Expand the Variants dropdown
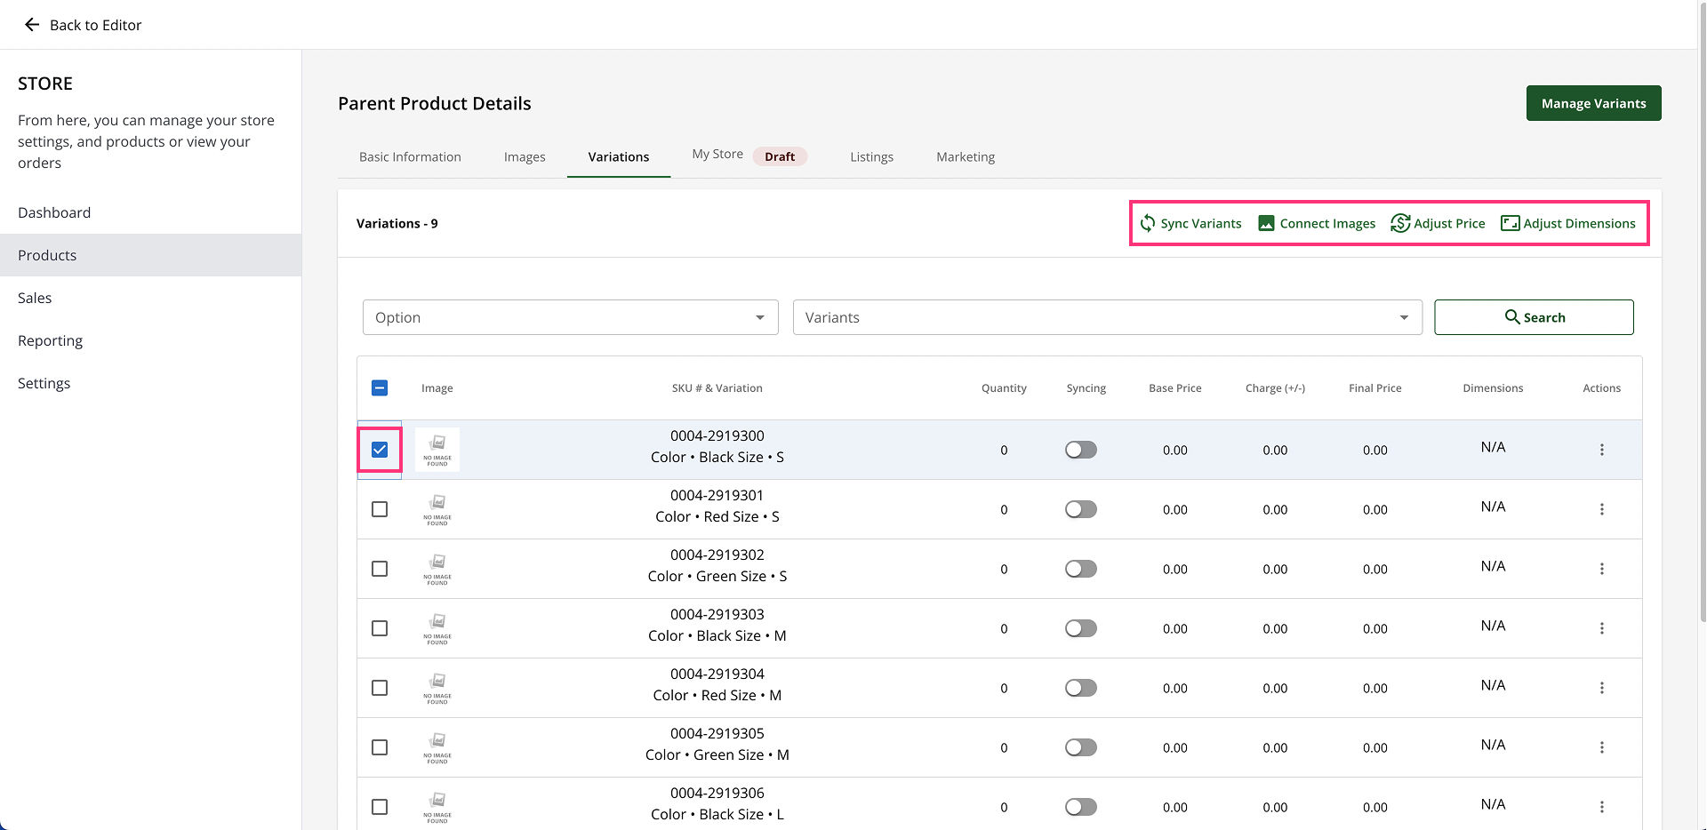 click(x=1107, y=317)
